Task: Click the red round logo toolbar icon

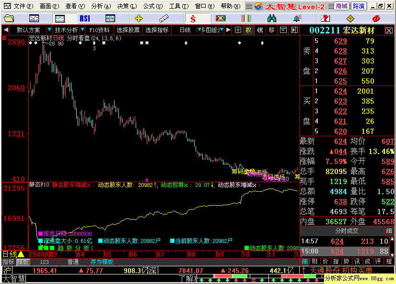Action: tap(376, 18)
